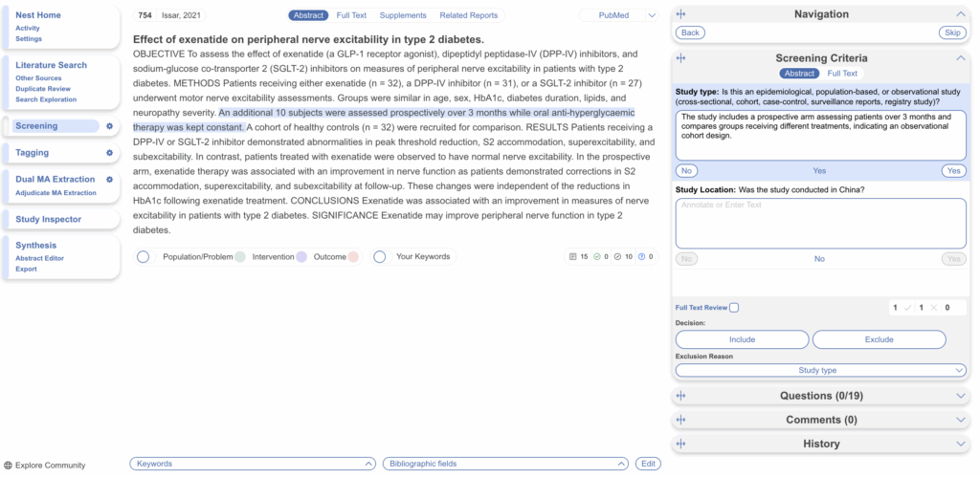Switch to the Related Reports tab

(x=469, y=15)
